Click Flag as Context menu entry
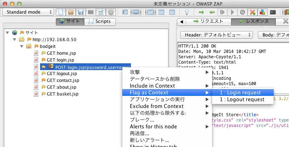This screenshot has width=289, height=147. pyautogui.click(x=167, y=93)
